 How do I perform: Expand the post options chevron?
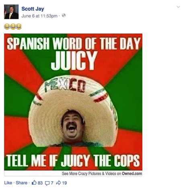[178, 6]
